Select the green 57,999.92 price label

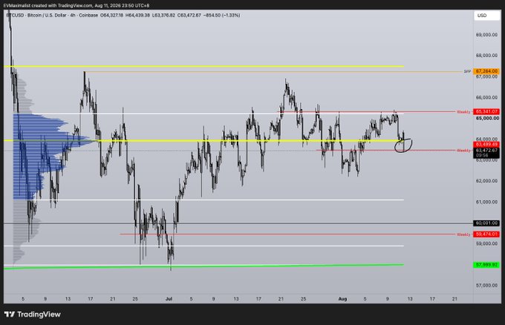click(486, 265)
